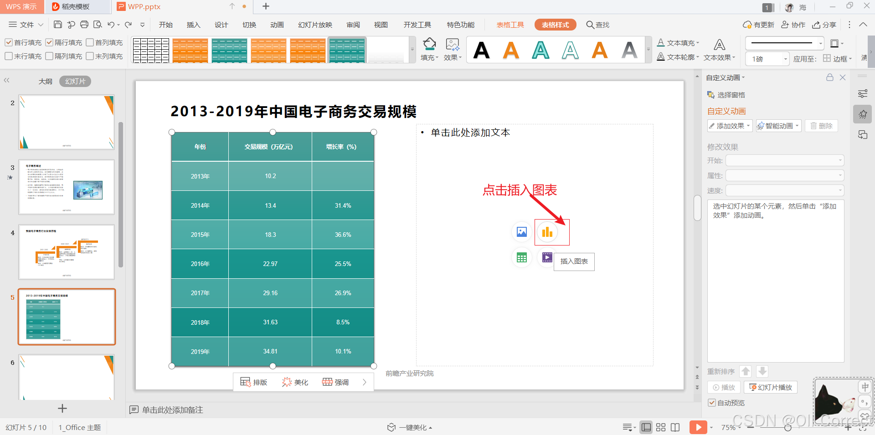Start slideshow from orange play button
The width and height of the screenshot is (875, 435).
698,427
